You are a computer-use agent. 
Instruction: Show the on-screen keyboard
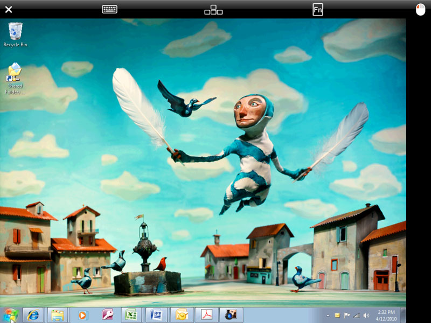pos(109,9)
